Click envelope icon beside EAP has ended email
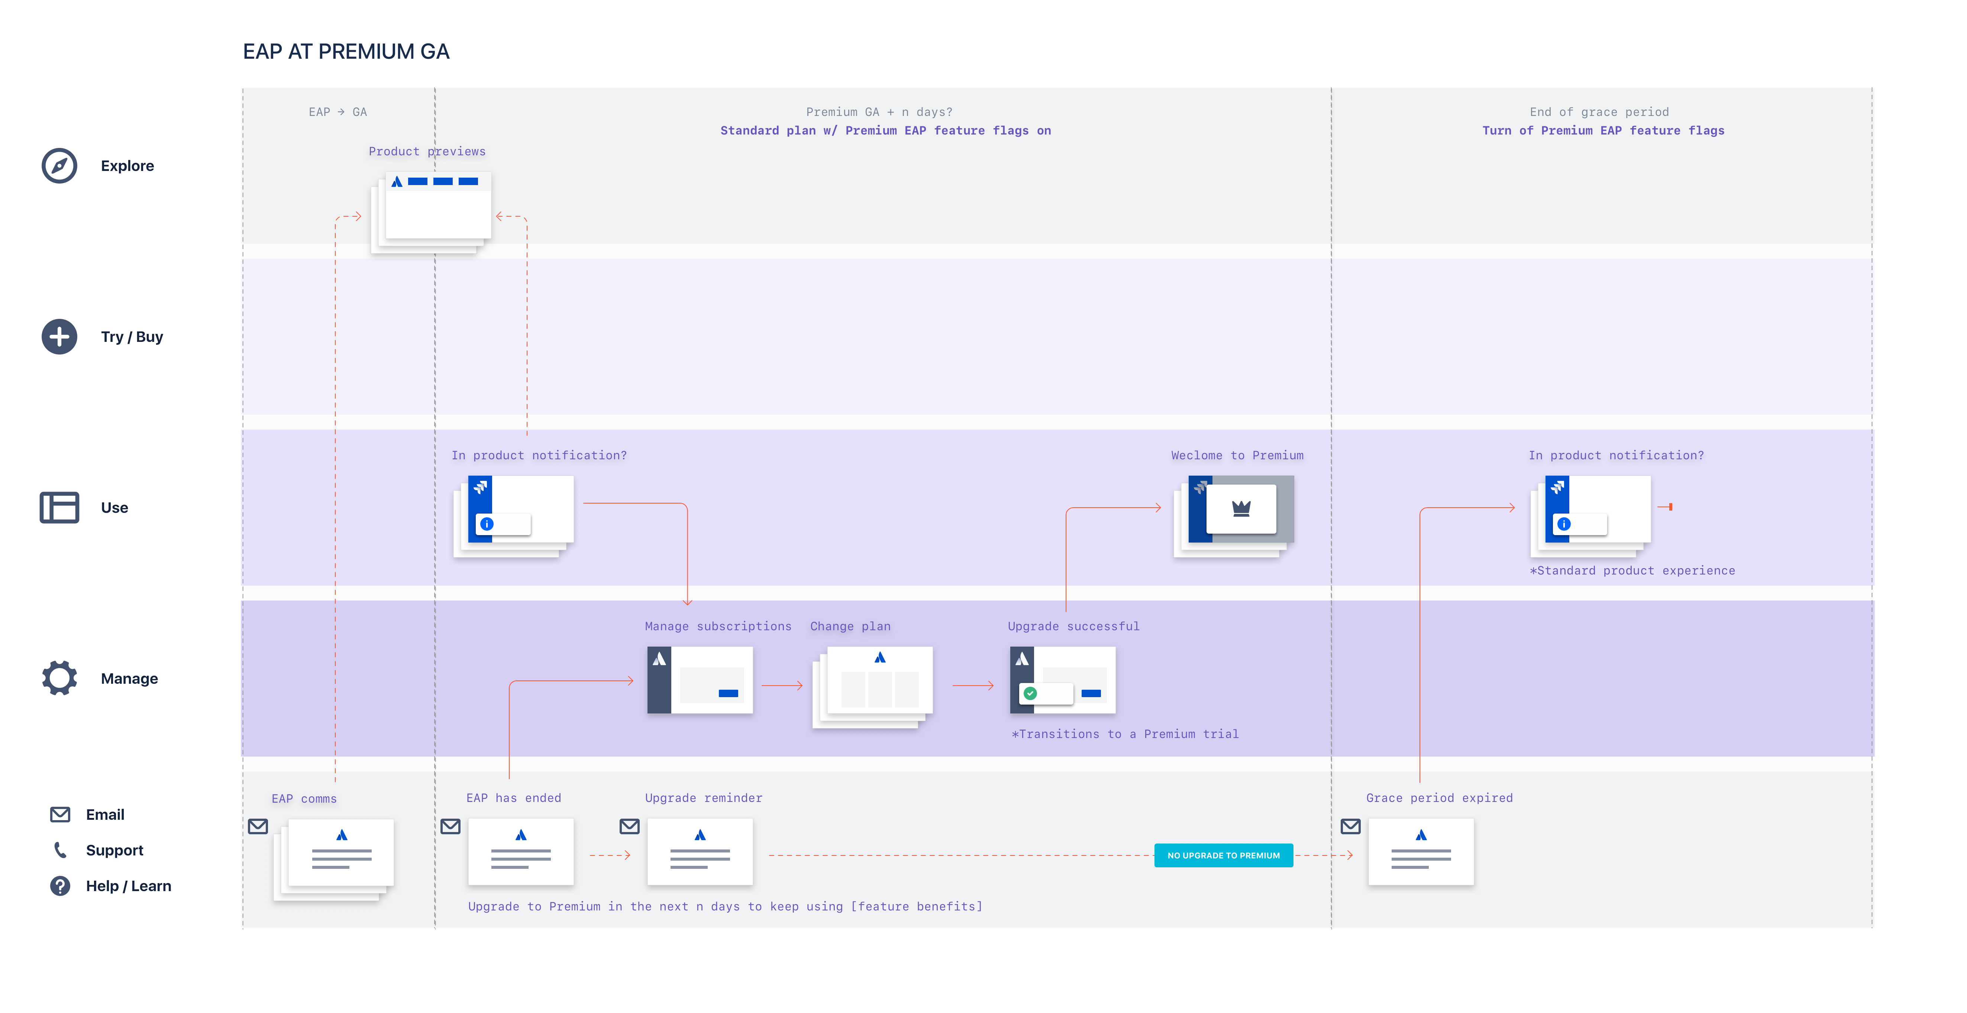Image resolution: width=1967 pixels, height=1013 pixels. coord(450,826)
